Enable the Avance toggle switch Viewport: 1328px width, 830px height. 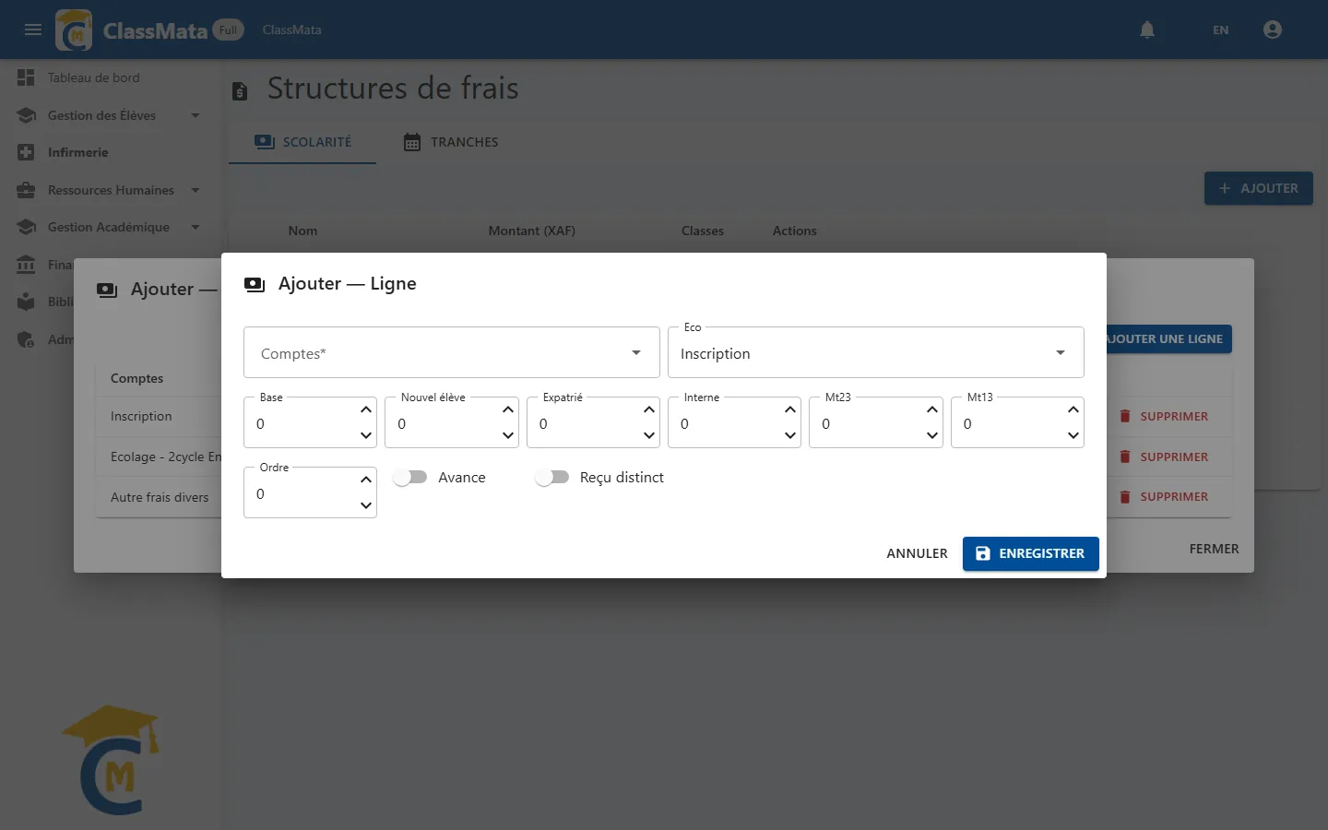[410, 477]
